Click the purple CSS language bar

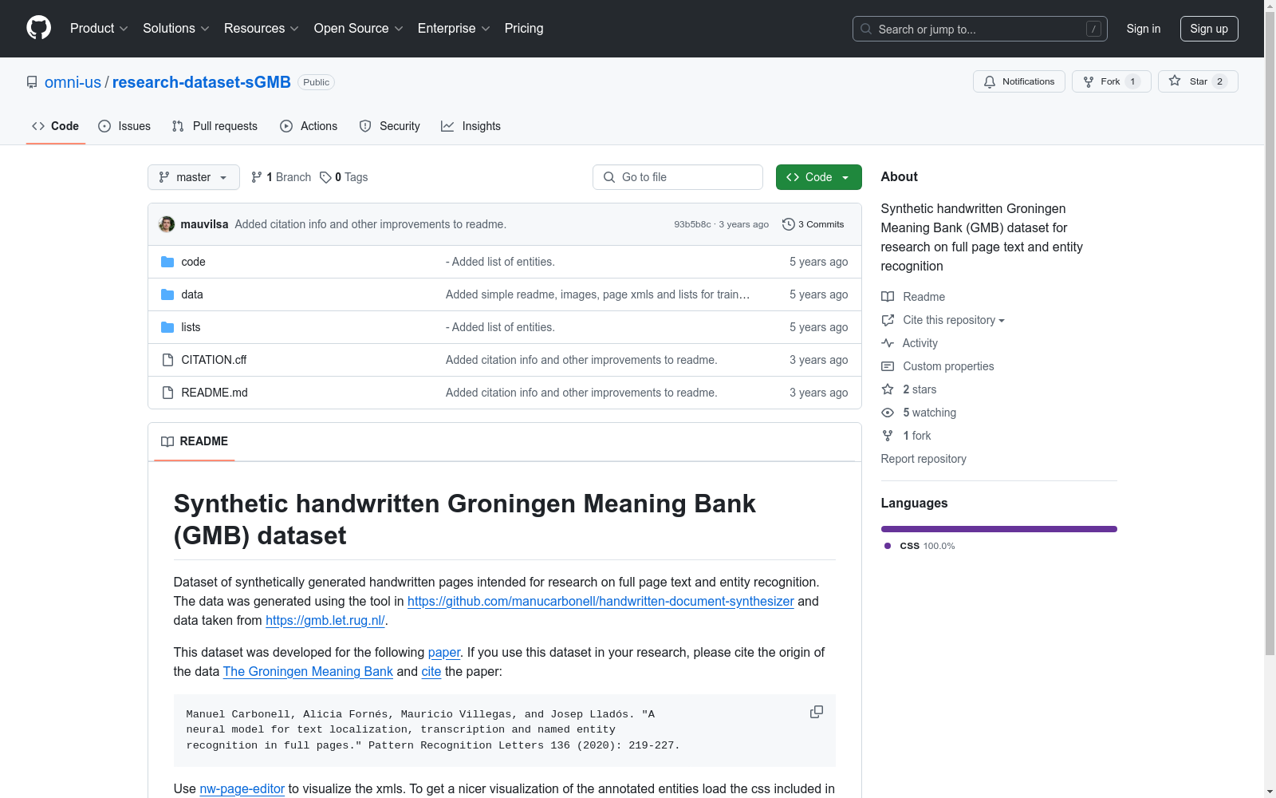click(999, 529)
